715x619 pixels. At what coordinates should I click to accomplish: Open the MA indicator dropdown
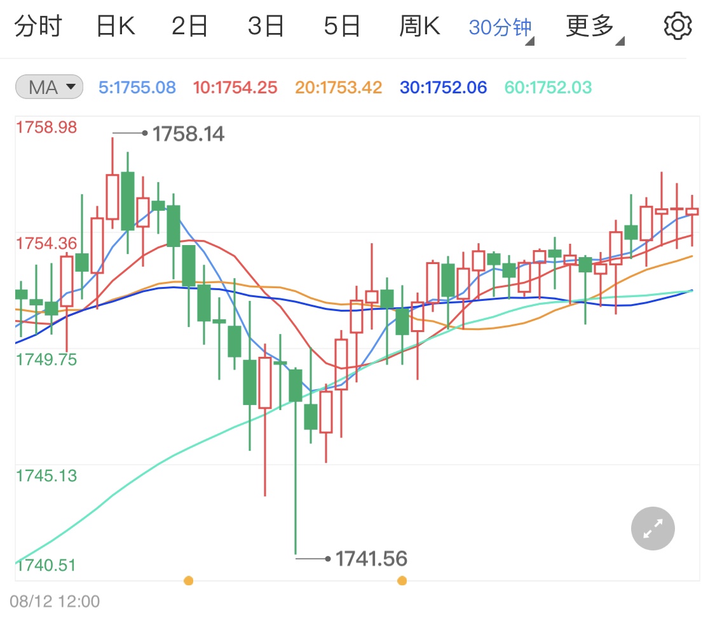tap(48, 87)
